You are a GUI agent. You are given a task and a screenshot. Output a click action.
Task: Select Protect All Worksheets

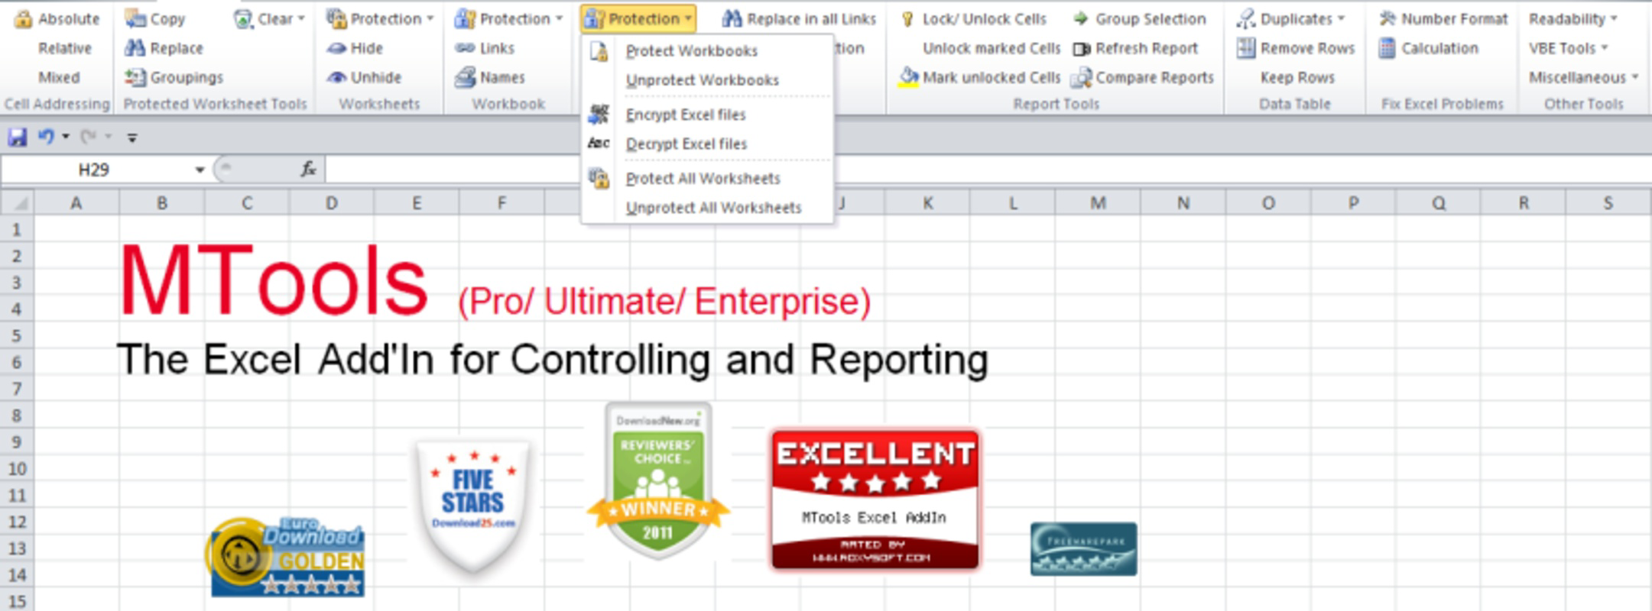[703, 178]
